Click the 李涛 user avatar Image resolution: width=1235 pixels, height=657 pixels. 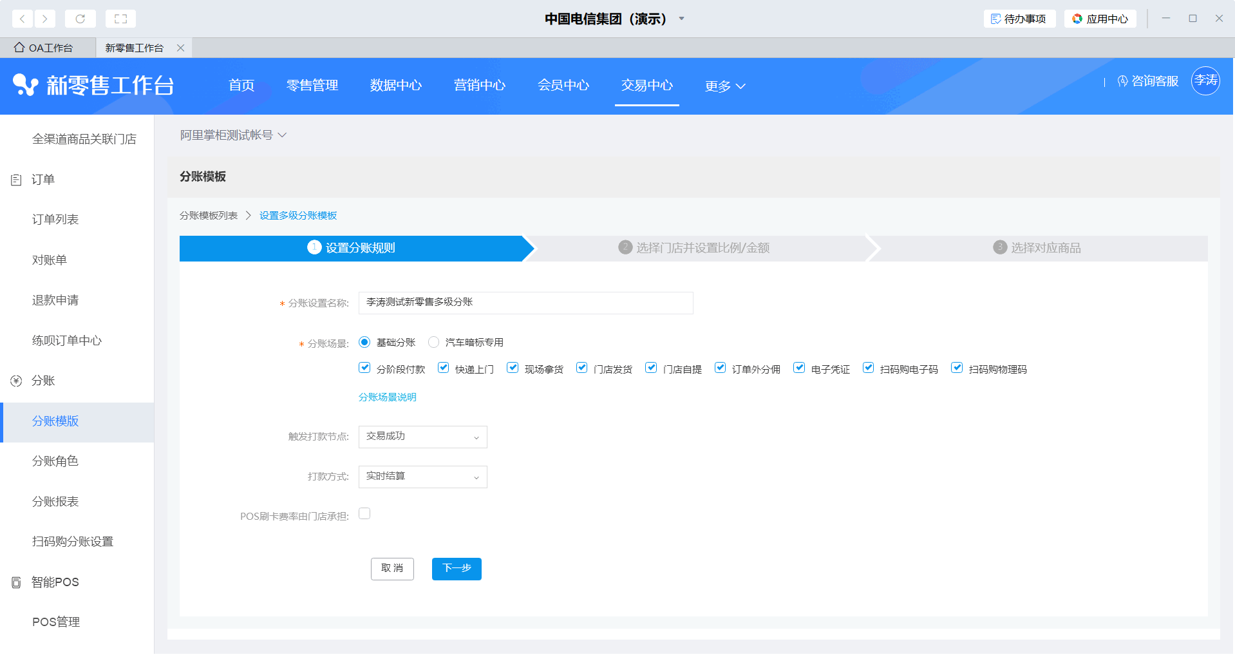tap(1205, 81)
